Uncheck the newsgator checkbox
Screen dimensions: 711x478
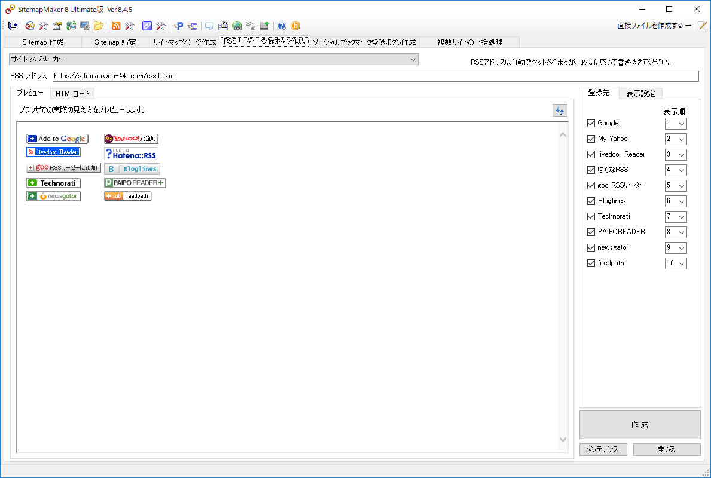point(591,247)
